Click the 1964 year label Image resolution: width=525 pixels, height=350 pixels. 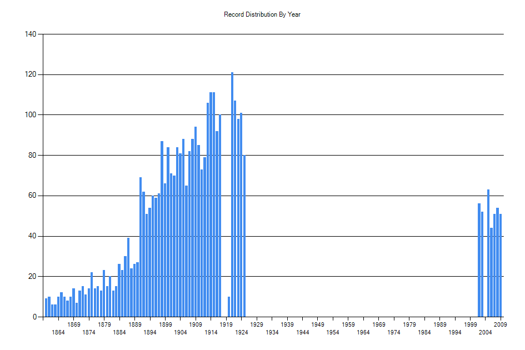pyautogui.click(x=363, y=332)
